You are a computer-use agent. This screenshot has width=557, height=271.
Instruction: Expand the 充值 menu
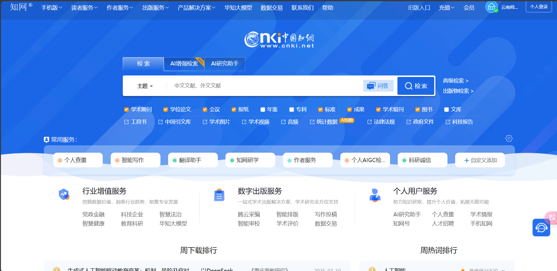pyautogui.click(x=447, y=8)
